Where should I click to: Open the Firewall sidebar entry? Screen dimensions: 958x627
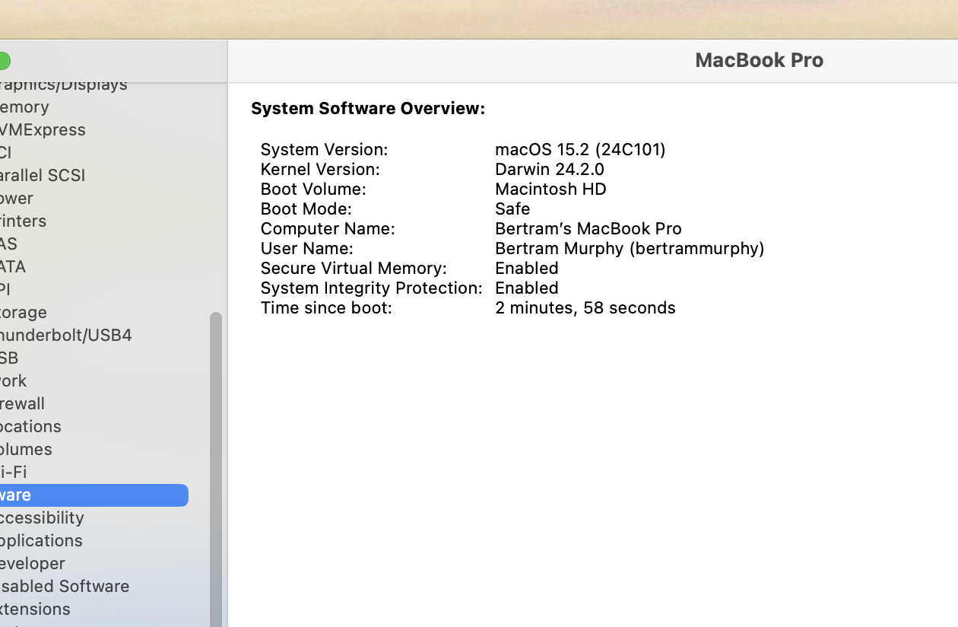point(23,403)
